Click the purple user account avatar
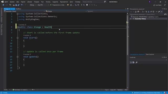168x94 pixels. click(x=150, y=2)
